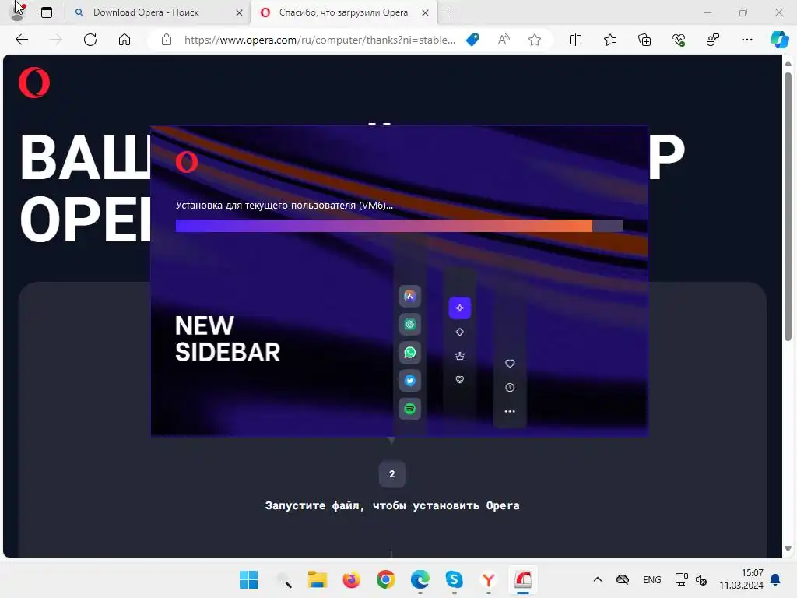Click 'Запустите файл, чтобы установить Opera' text
The height and width of the screenshot is (598, 797).
tap(392, 505)
